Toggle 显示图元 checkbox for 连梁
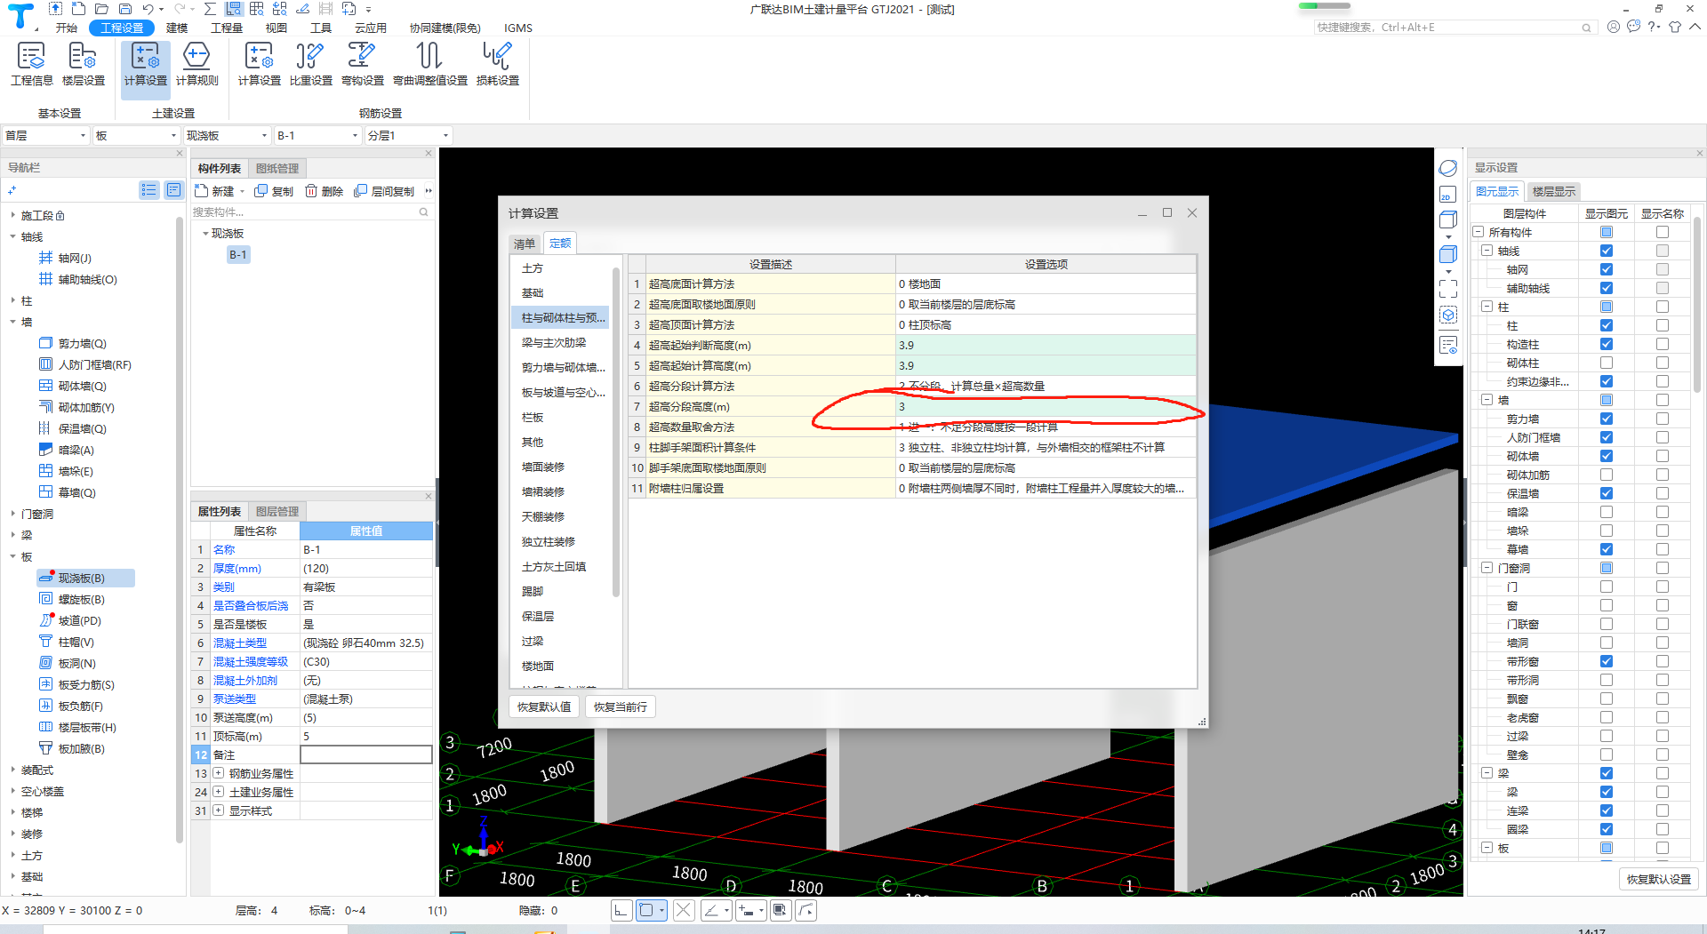1707x934 pixels. pyautogui.click(x=1607, y=810)
